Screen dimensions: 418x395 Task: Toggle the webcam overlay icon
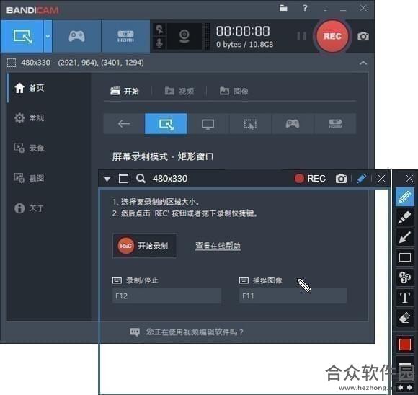184,36
